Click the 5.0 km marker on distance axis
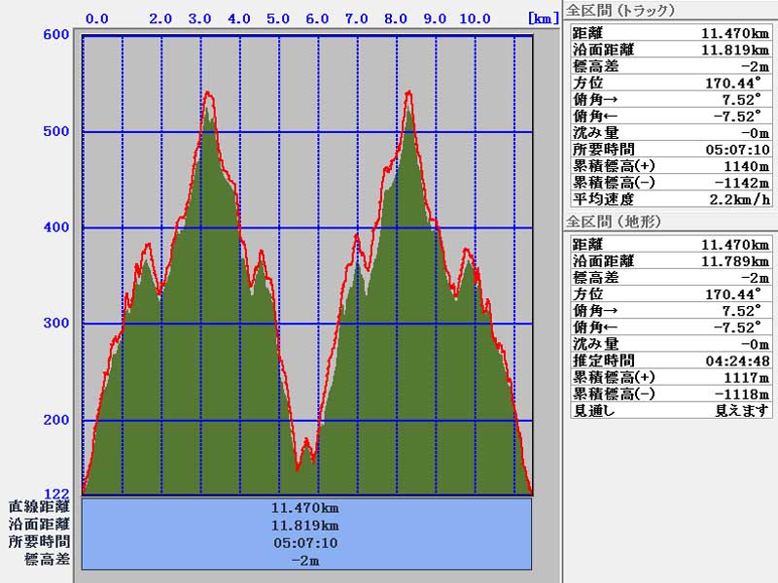Viewport: 778px width, 583px height. (x=278, y=18)
